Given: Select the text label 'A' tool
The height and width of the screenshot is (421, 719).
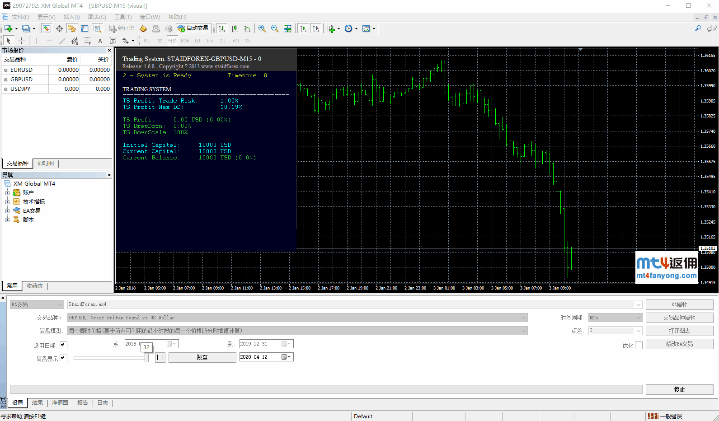Looking at the screenshot, I should [100, 41].
